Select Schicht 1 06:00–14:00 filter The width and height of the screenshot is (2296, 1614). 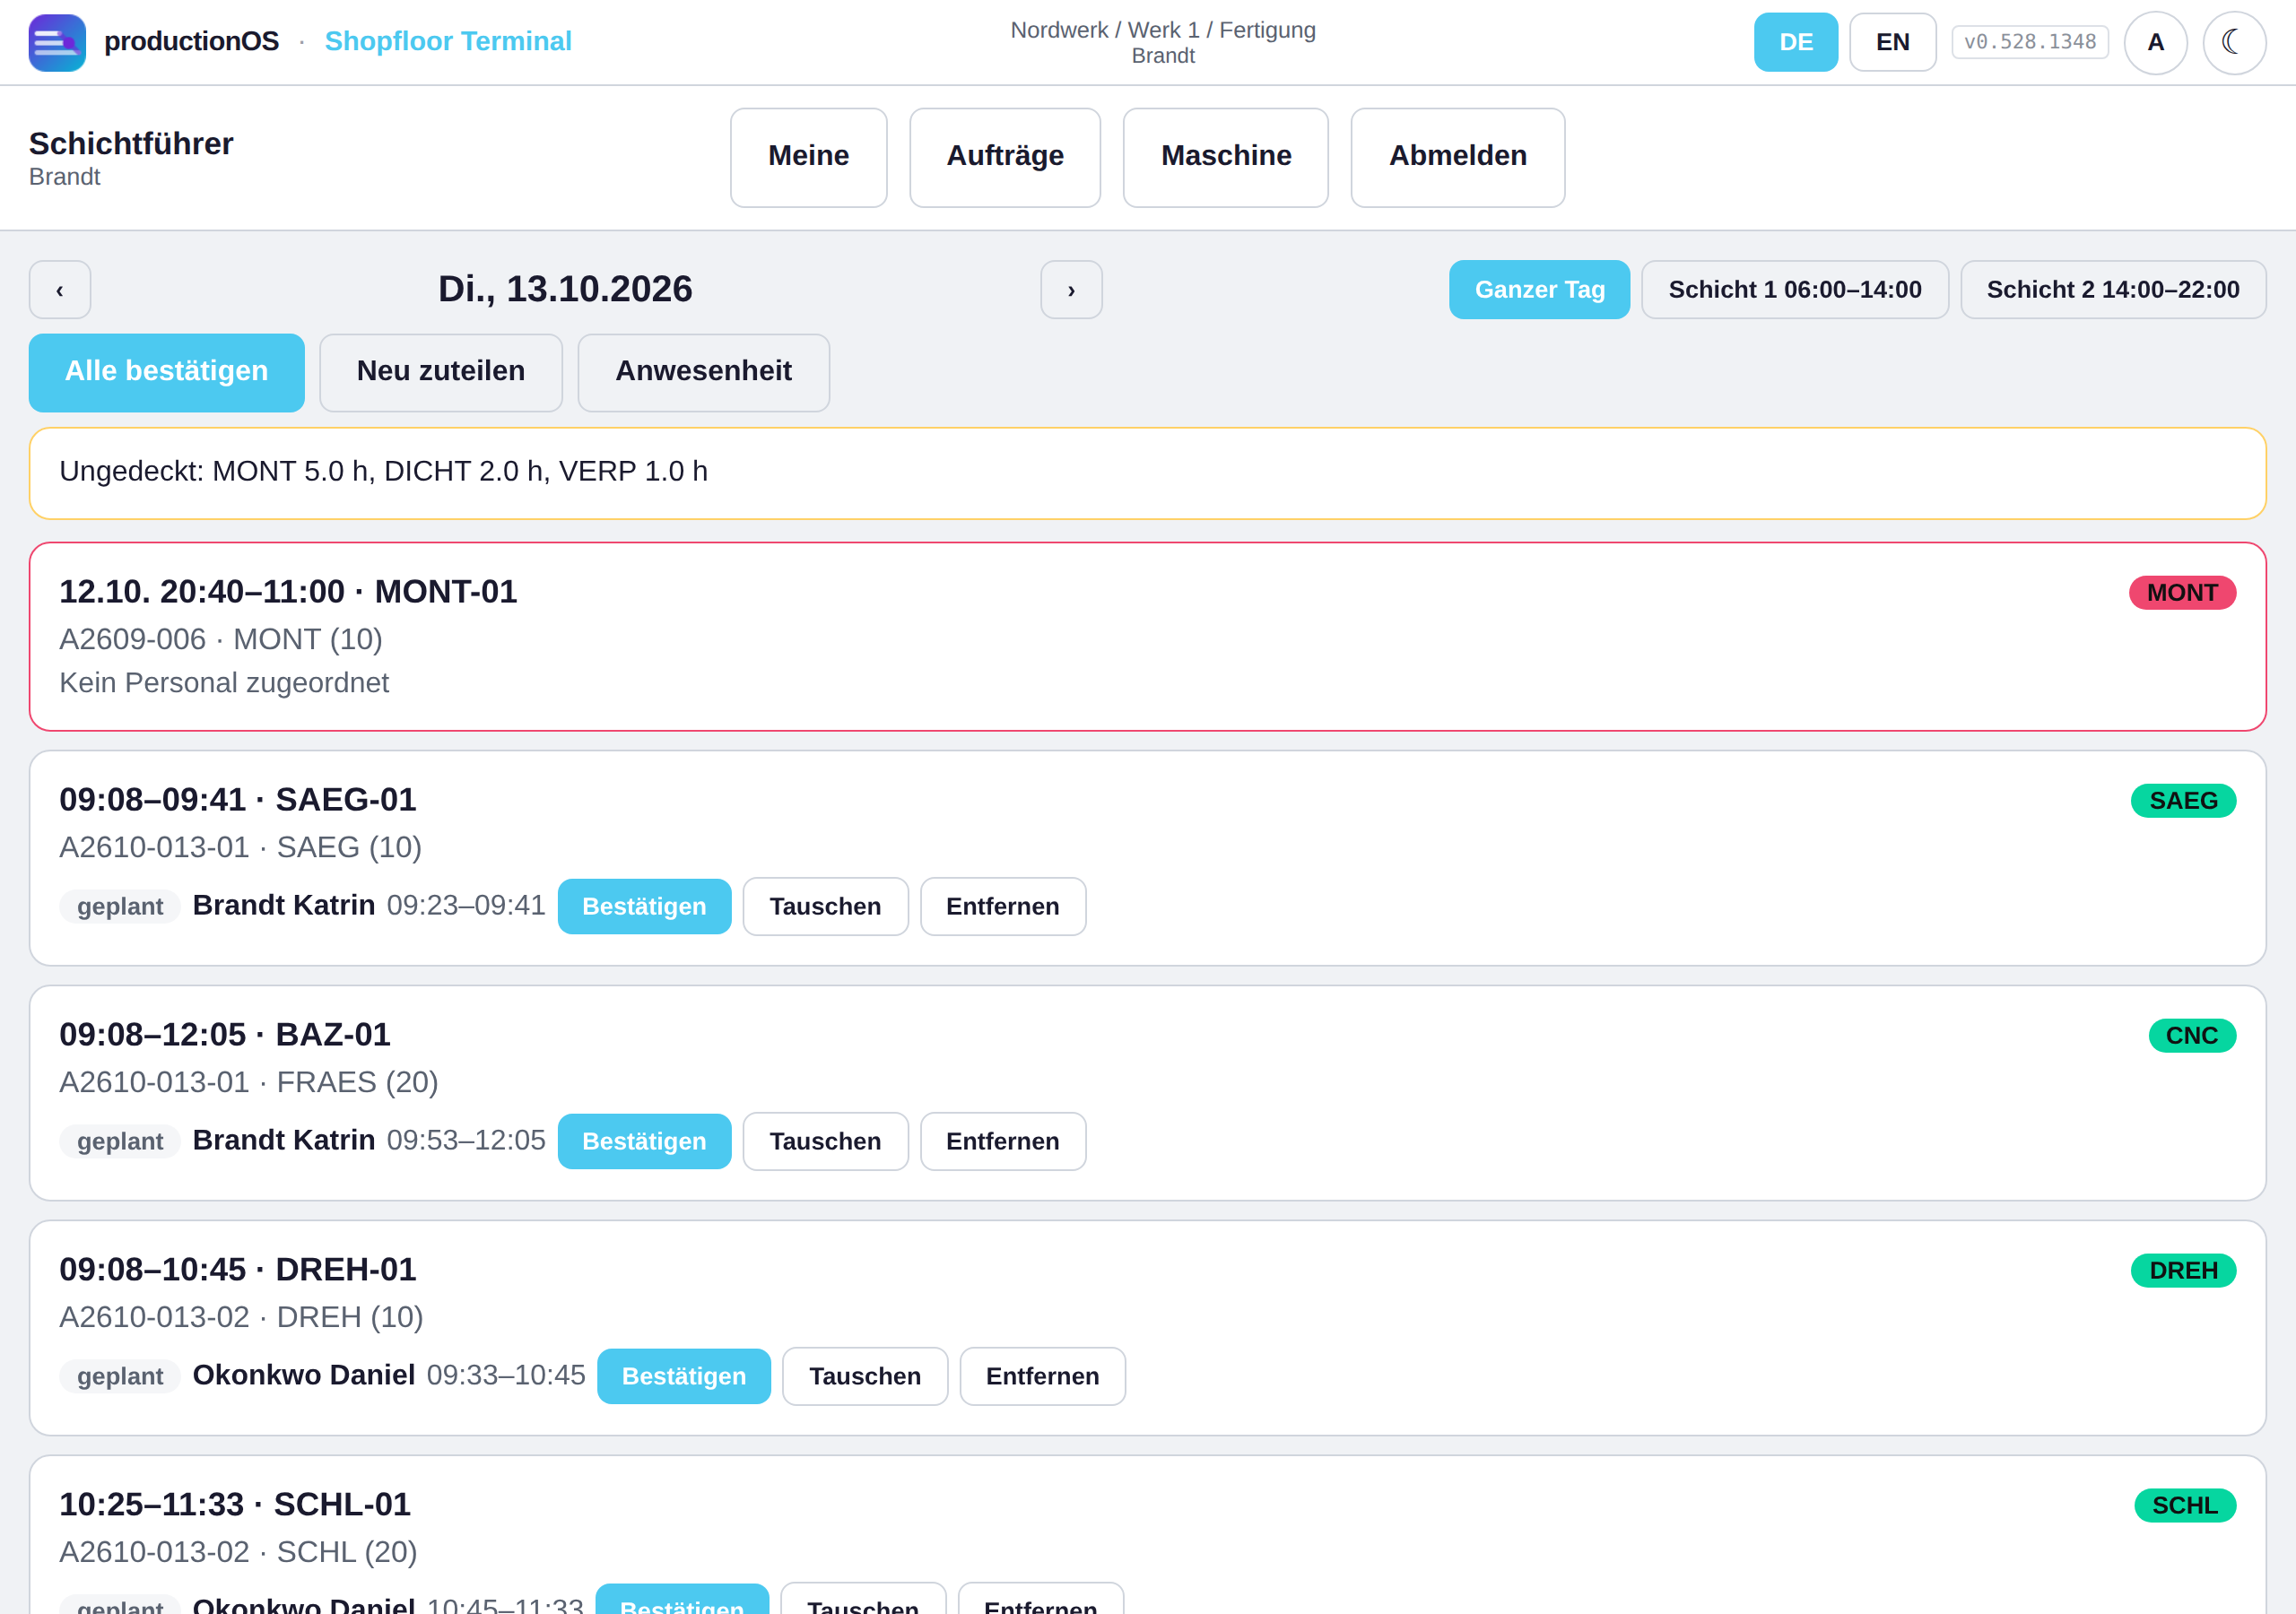coord(1794,290)
